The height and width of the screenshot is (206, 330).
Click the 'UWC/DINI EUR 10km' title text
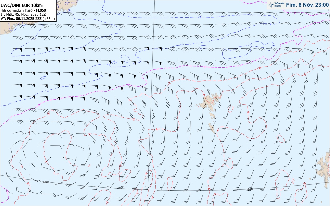22,6
